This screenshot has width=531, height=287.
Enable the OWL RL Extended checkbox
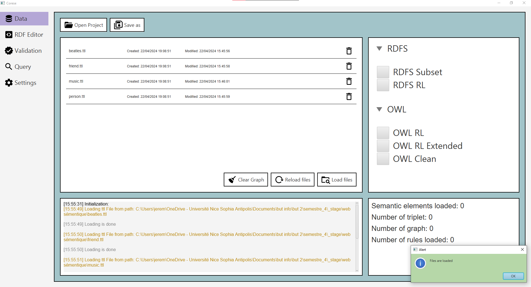383,146
